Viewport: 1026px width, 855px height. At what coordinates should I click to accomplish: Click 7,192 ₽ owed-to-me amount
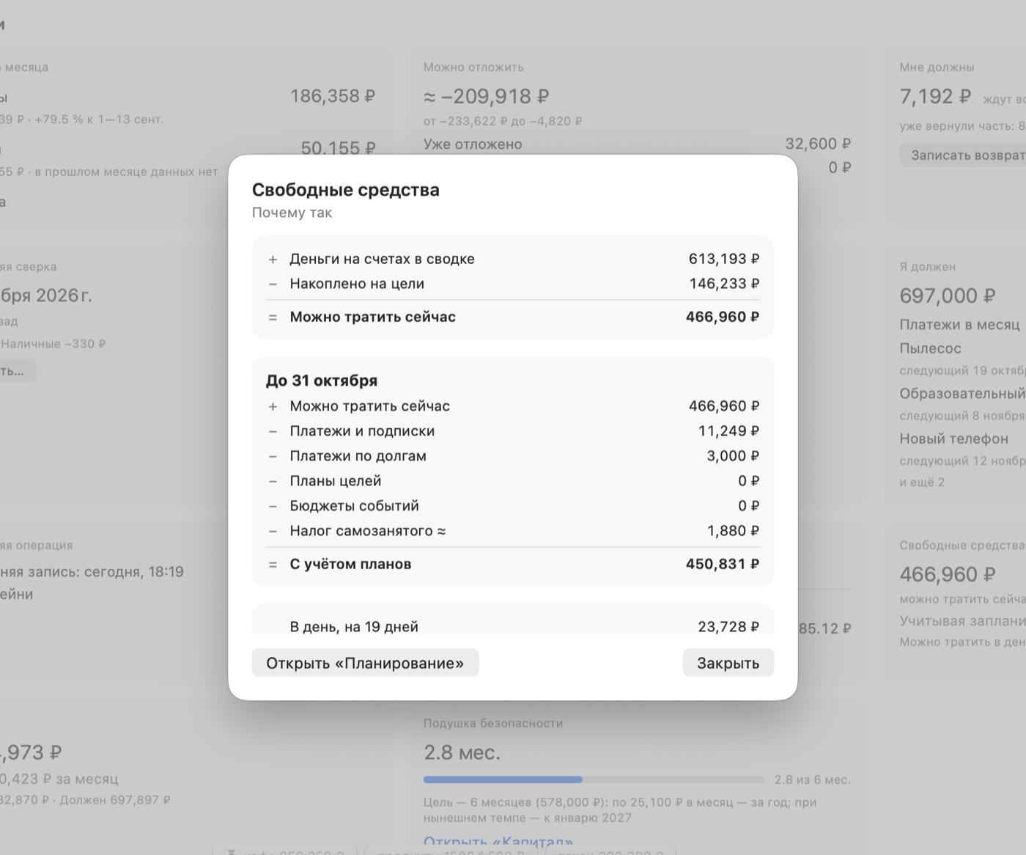[x=935, y=97]
